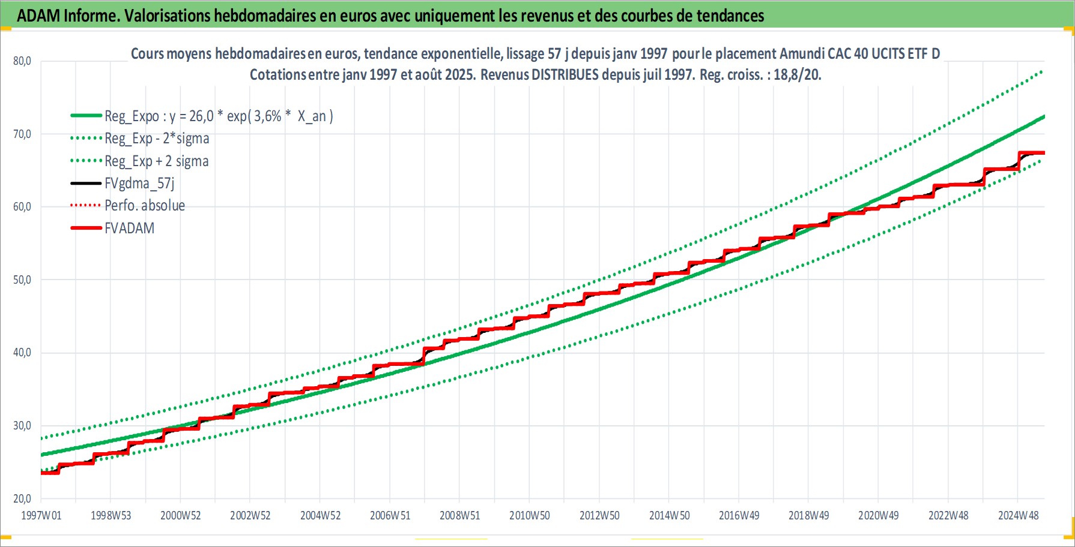
Task: Select the subtitle line 'Cotations entre janv 1997 et août 2025'
Action: [535, 75]
